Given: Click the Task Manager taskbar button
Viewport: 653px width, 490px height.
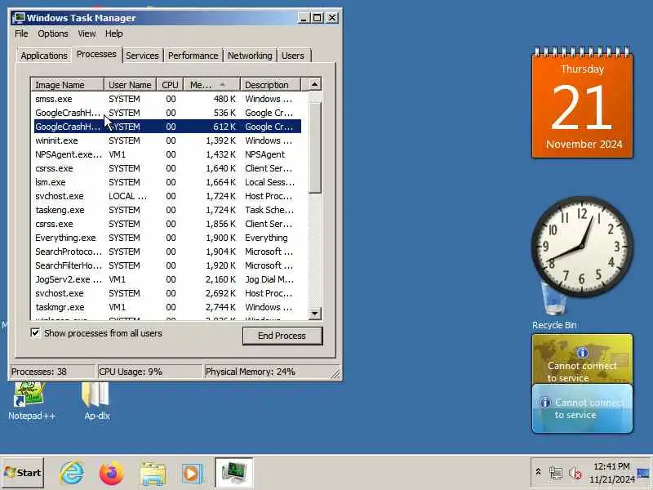Looking at the screenshot, I should click(x=234, y=473).
